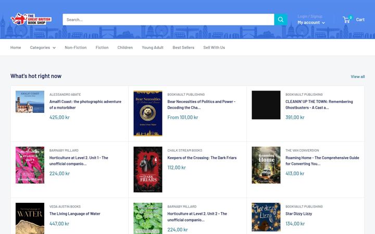Open the Children menu item
375x234 pixels.
[x=125, y=47]
